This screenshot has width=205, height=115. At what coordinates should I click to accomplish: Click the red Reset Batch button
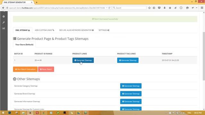[x=46, y=69]
